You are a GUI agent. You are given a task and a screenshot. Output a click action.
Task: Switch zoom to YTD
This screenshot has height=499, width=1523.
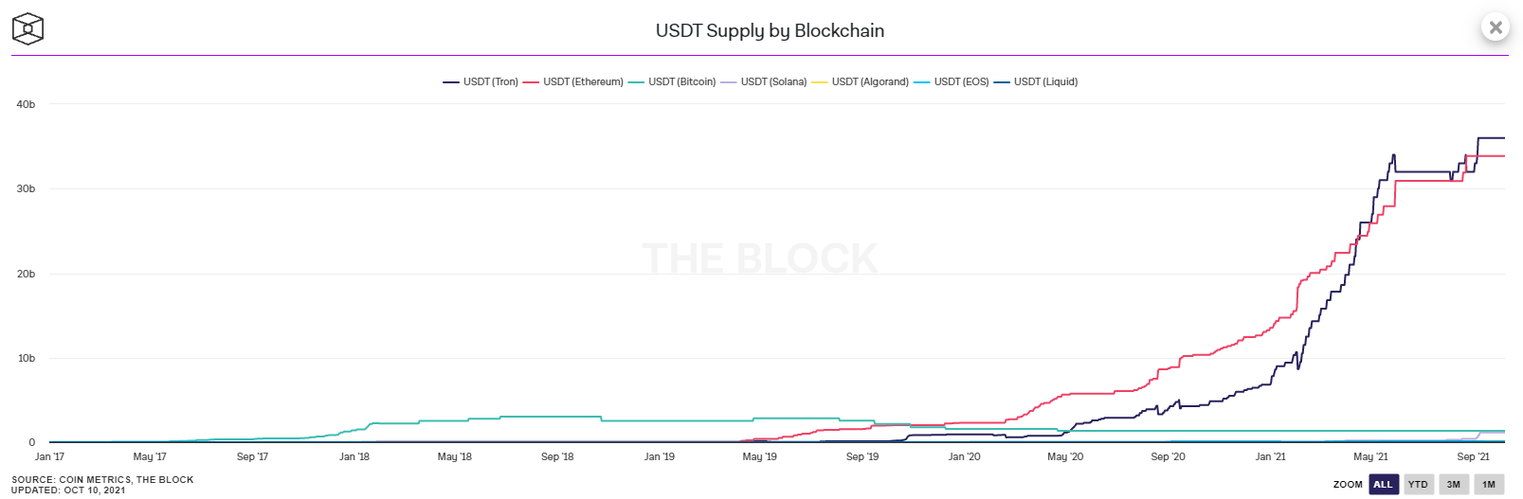click(1418, 485)
